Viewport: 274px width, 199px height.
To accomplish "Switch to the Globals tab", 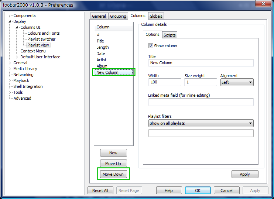I will [x=156, y=16].
